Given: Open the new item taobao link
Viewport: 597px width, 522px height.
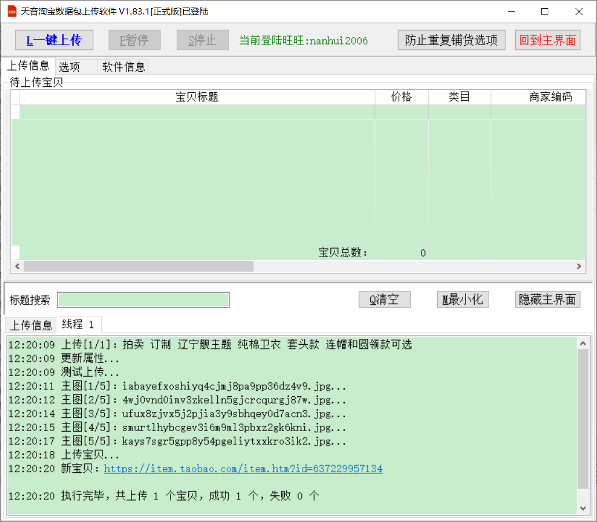Looking at the screenshot, I should [243, 469].
